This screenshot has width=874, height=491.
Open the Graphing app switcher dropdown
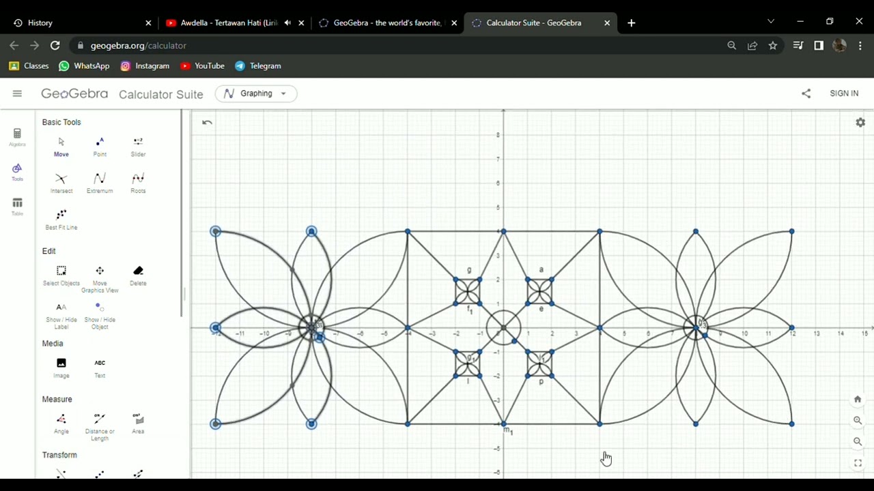pyautogui.click(x=256, y=93)
